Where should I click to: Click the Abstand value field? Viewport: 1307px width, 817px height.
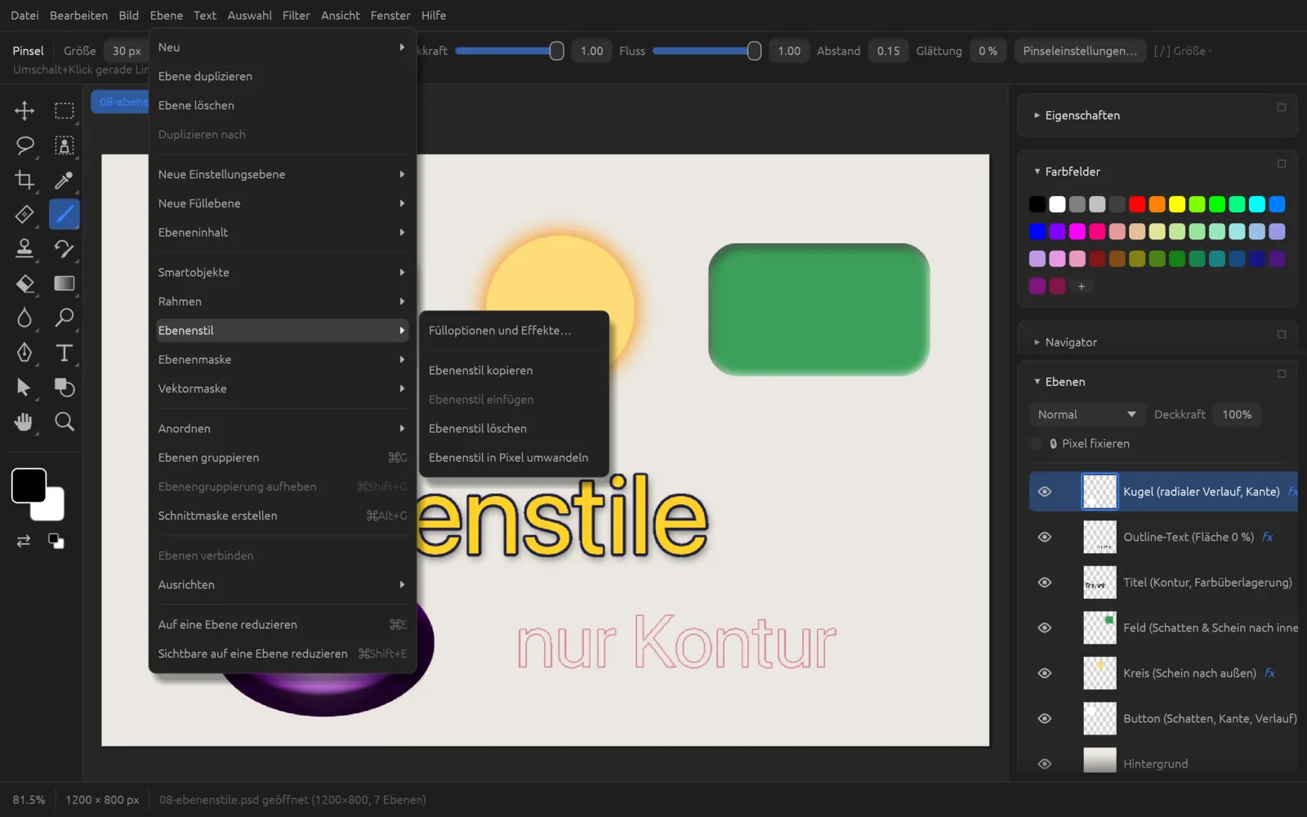888,51
